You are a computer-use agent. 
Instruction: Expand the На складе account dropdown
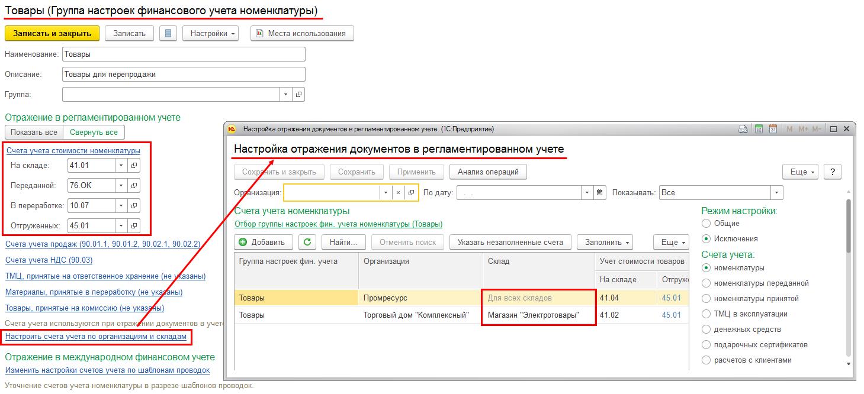[121, 166]
